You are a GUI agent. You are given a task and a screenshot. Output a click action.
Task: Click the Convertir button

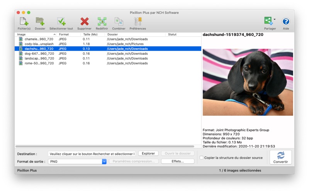[x=280, y=157]
